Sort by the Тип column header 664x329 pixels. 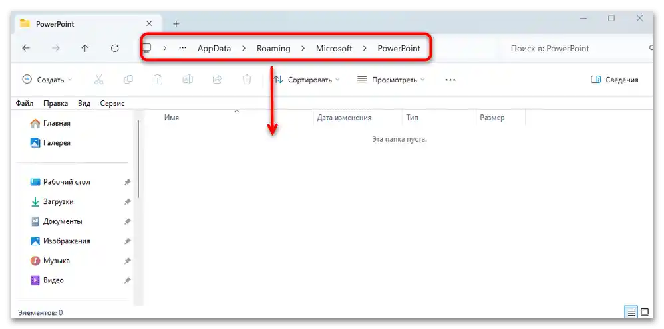(439, 118)
